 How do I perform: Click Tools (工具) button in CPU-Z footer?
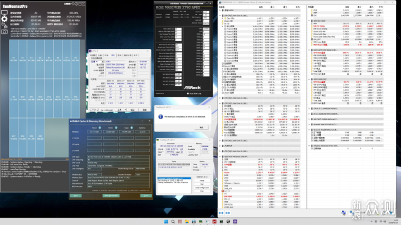(x=119, y=110)
